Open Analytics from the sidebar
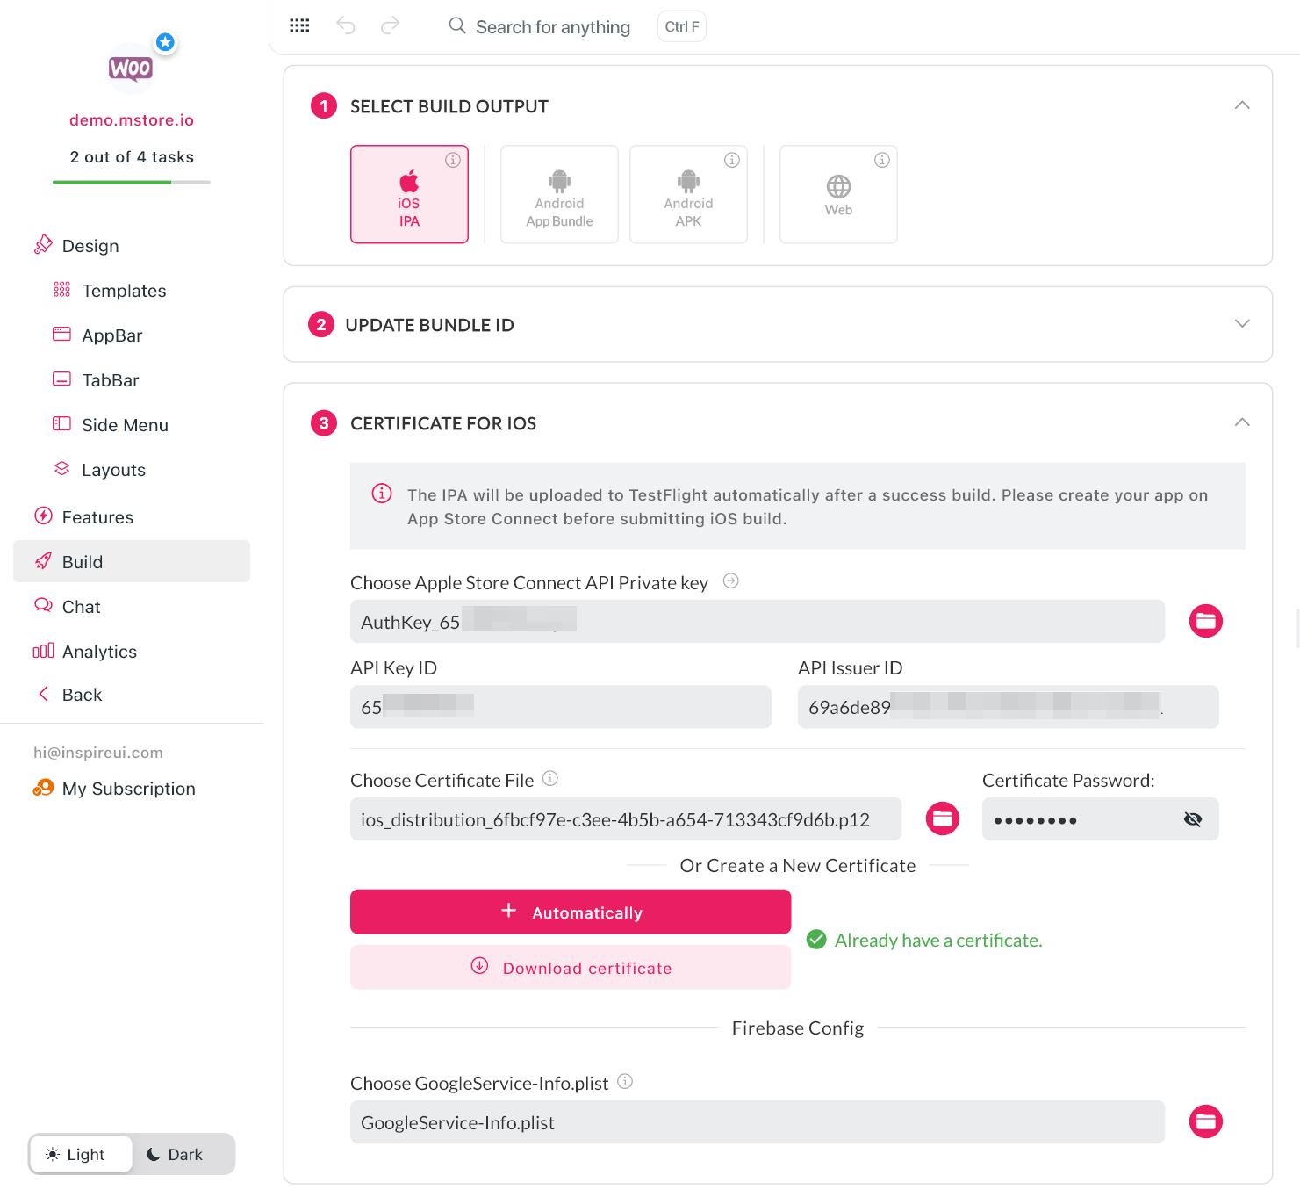The height and width of the screenshot is (1197, 1300). coord(99,652)
